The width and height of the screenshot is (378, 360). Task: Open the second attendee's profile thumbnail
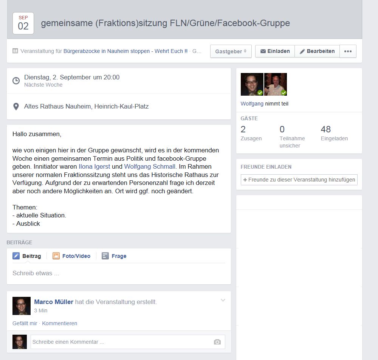[275, 84]
